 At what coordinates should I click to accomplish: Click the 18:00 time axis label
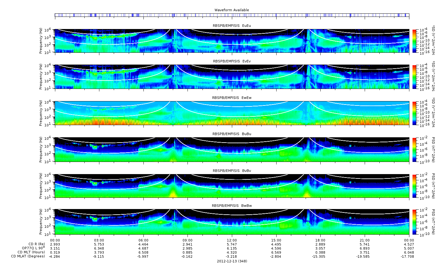coord(320,240)
